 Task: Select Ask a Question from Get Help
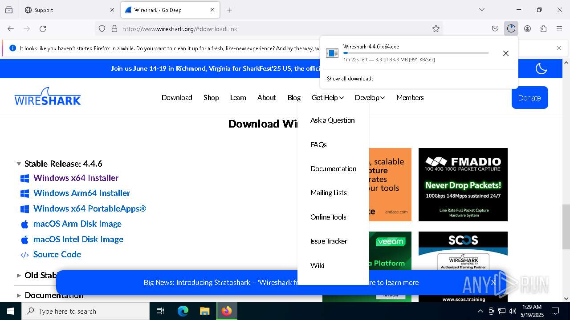pyautogui.click(x=332, y=120)
